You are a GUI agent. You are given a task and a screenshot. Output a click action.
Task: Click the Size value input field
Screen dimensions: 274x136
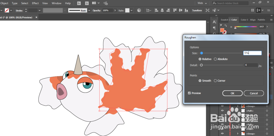252,53
